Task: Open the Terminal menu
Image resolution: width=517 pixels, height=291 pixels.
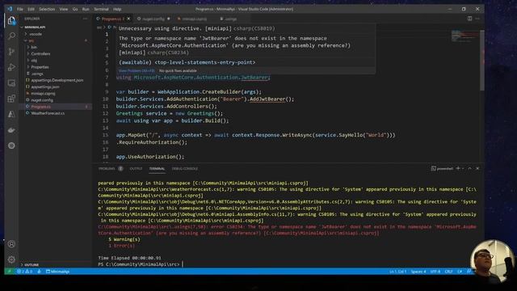Action: (x=101, y=9)
